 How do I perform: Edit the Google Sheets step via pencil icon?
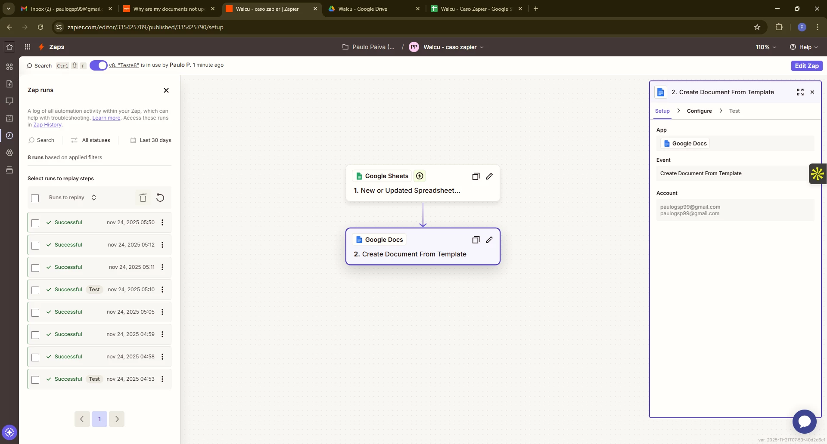(x=489, y=176)
